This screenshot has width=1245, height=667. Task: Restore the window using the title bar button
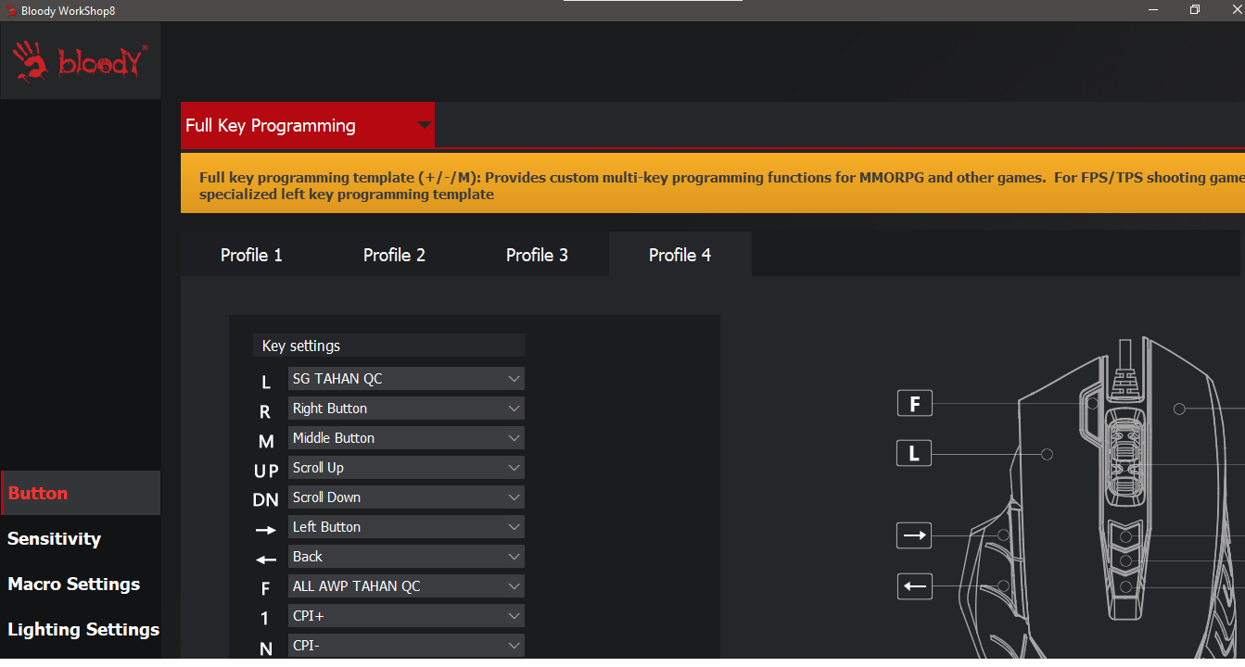tap(1195, 9)
